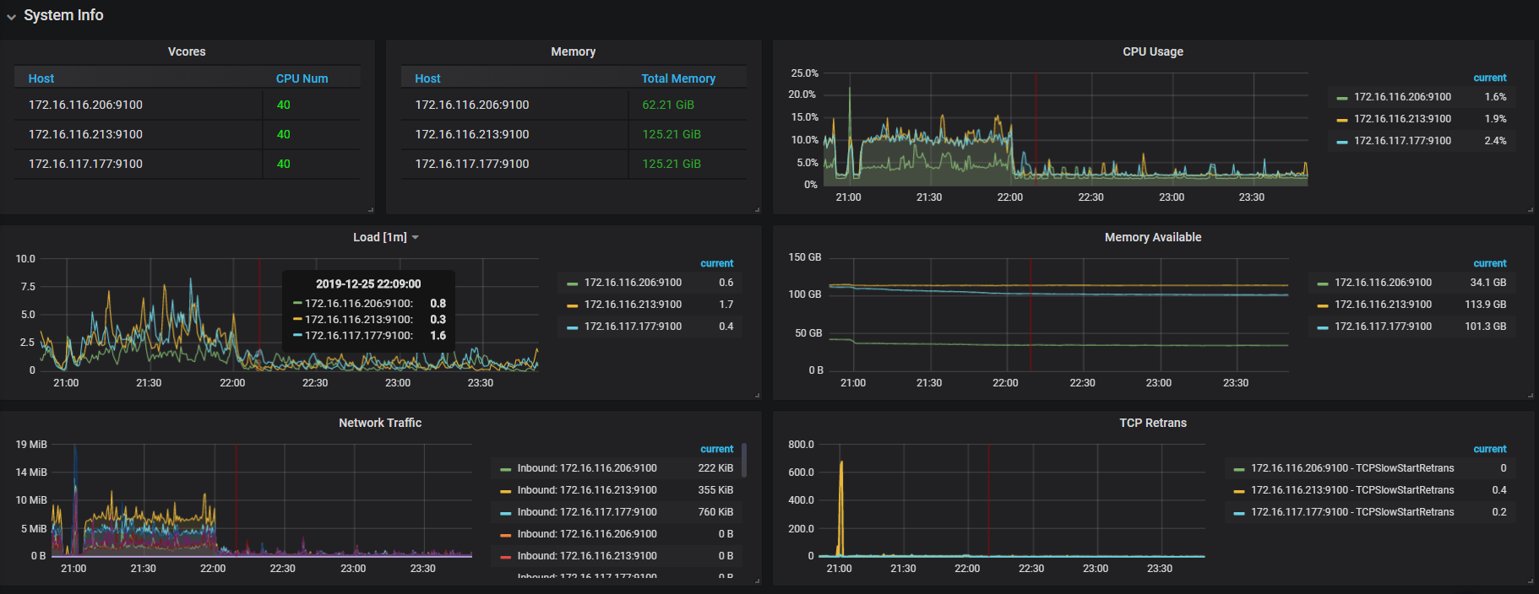
Task: Click yellow color swatch for 172.16.116.213:9100 in CPU Usage legend
Action: (x=1342, y=120)
